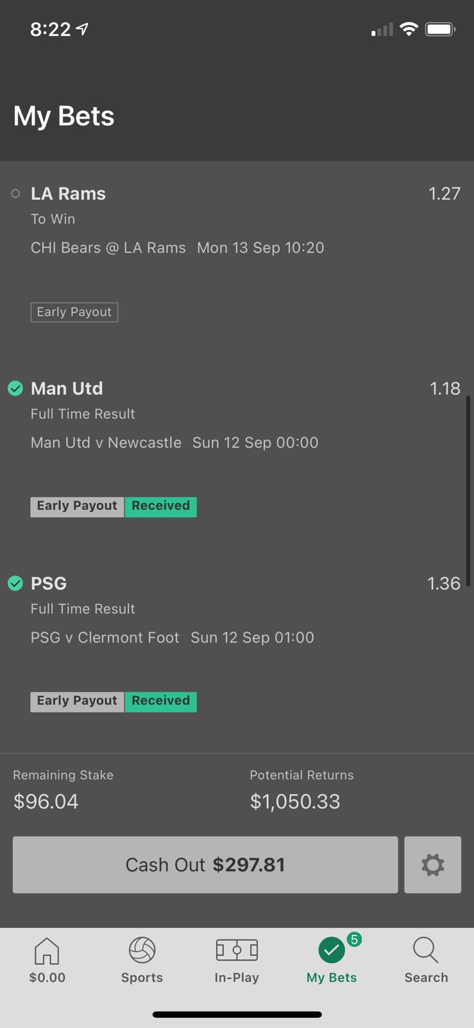Image resolution: width=474 pixels, height=1028 pixels.
Task: Tap the green check next to PSG
Action: [15, 583]
